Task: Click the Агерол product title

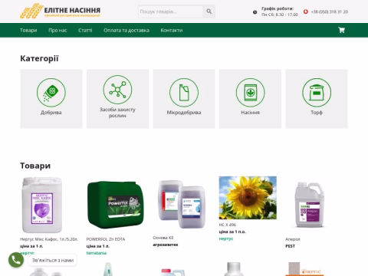Action: (293, 239)
